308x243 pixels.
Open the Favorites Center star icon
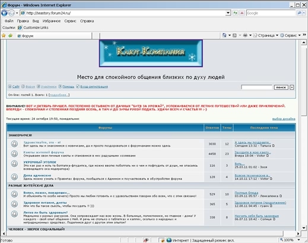(x=4, y=36)
